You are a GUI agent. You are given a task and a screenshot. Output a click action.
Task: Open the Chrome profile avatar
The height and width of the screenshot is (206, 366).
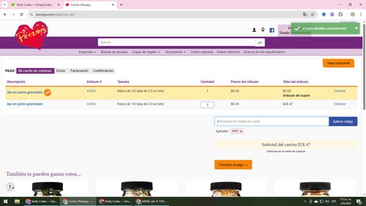pos(352,14)
